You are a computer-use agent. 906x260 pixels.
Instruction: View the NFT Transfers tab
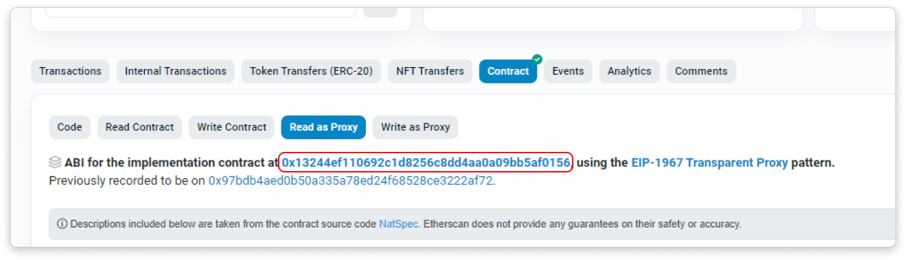click(430, 71)
